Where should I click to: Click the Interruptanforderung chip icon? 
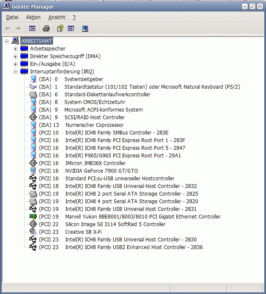(x=24, y=71)
